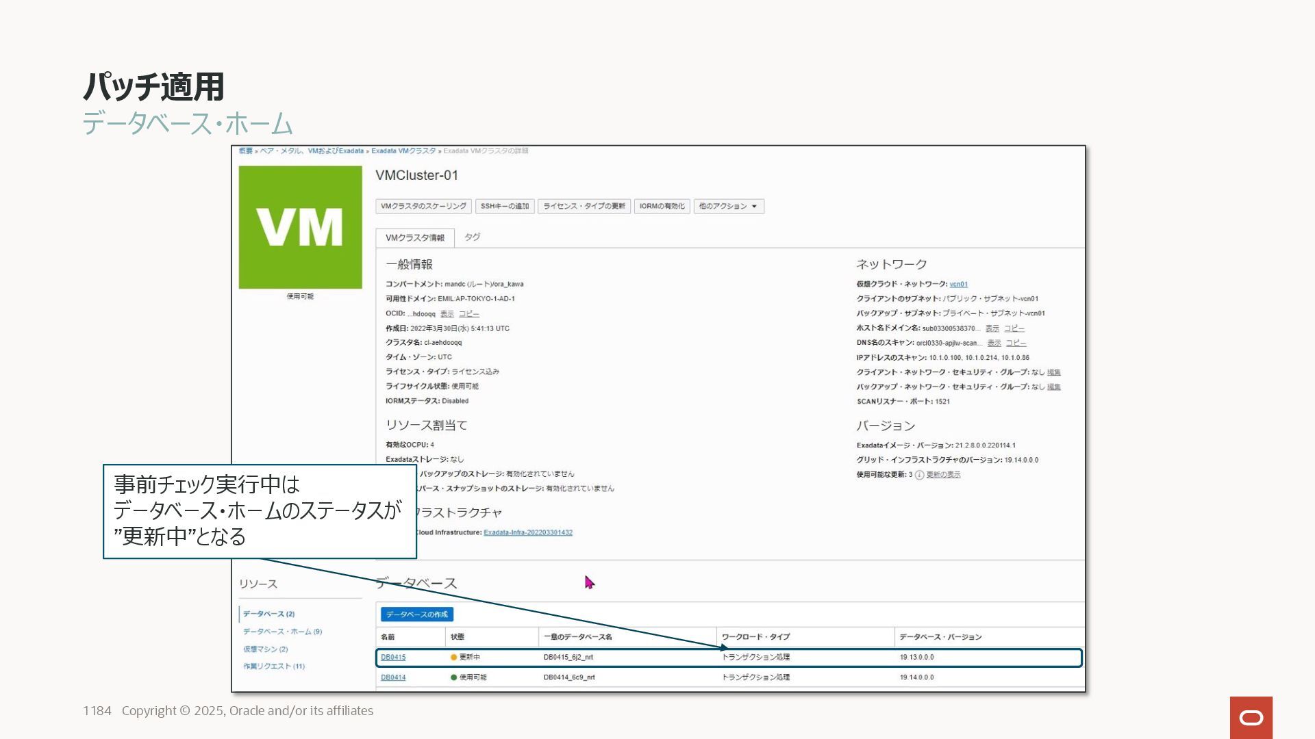The image size is (1315, 739).
Task: Click the green 使用可能 status for DB0414
Action: 453,677
